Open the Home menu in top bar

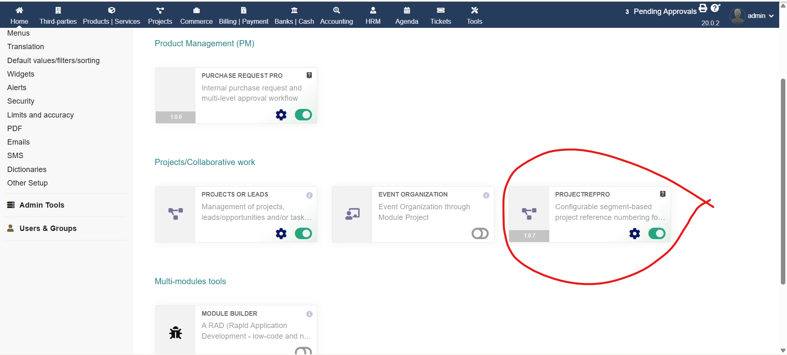(19, 16)
